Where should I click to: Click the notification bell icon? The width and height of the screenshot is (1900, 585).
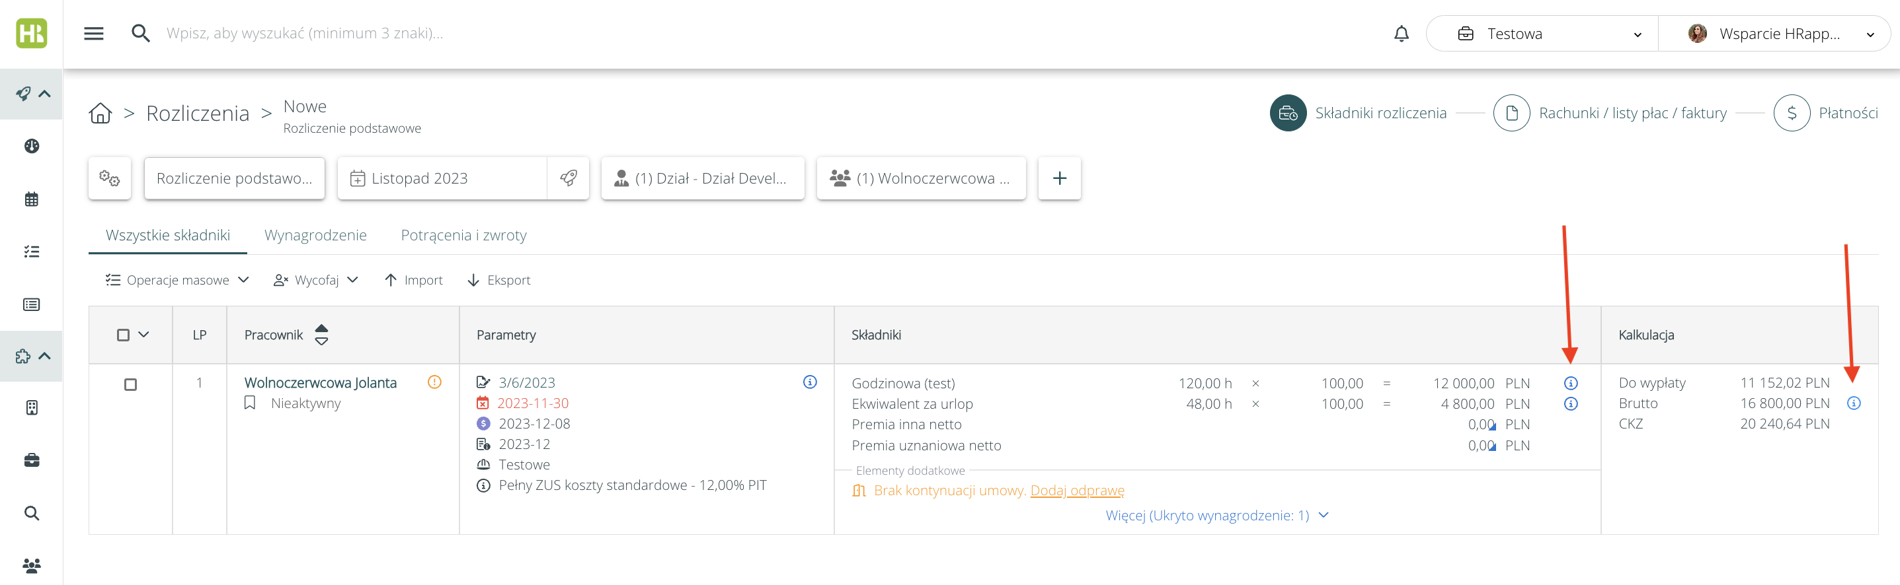(x=1401, y=34)
